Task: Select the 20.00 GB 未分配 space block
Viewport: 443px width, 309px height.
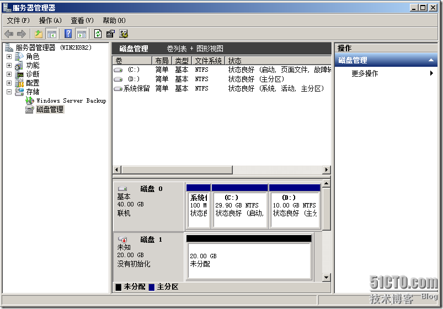Action: 249,258
